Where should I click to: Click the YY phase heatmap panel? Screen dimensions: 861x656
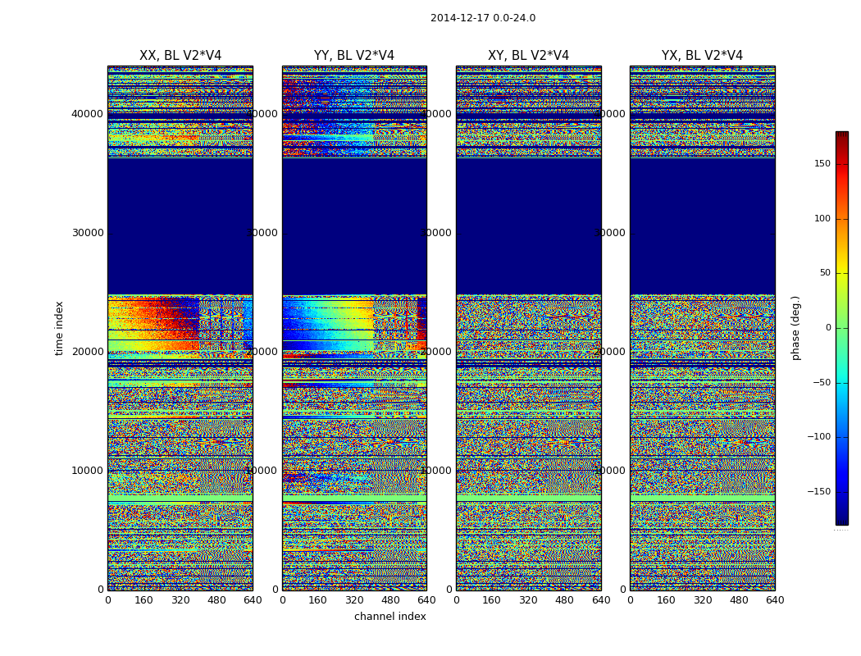(355, 328)
